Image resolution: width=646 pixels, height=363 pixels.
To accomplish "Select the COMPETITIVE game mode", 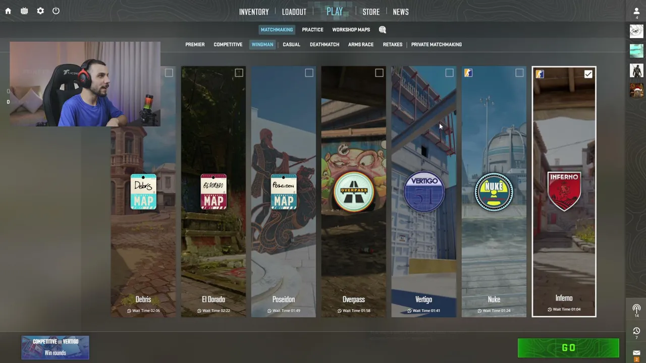I will click(x=228, y=44).
